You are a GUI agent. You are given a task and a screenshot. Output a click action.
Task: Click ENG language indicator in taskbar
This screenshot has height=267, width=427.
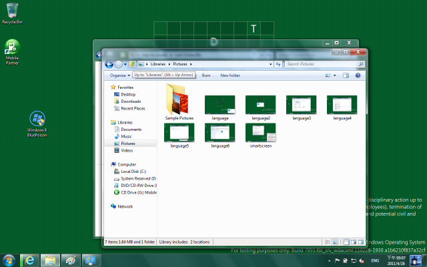point(375,261)
